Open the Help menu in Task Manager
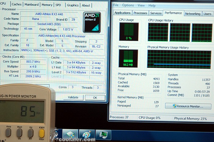The width and height of the screenshot is (214, 142). click(152, 5)
